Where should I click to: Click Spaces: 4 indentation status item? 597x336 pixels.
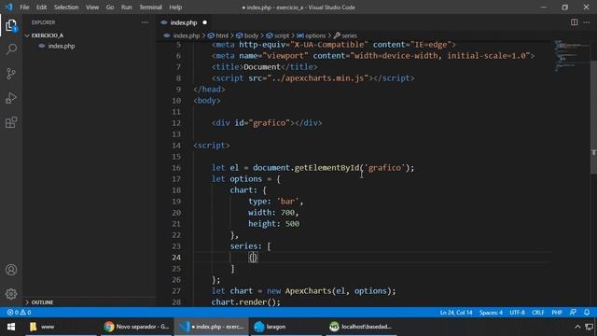pos(491,313)
